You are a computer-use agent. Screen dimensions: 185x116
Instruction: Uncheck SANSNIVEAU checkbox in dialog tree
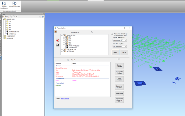point(66,48)
